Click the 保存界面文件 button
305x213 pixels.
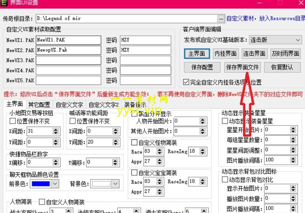[242, 67]
